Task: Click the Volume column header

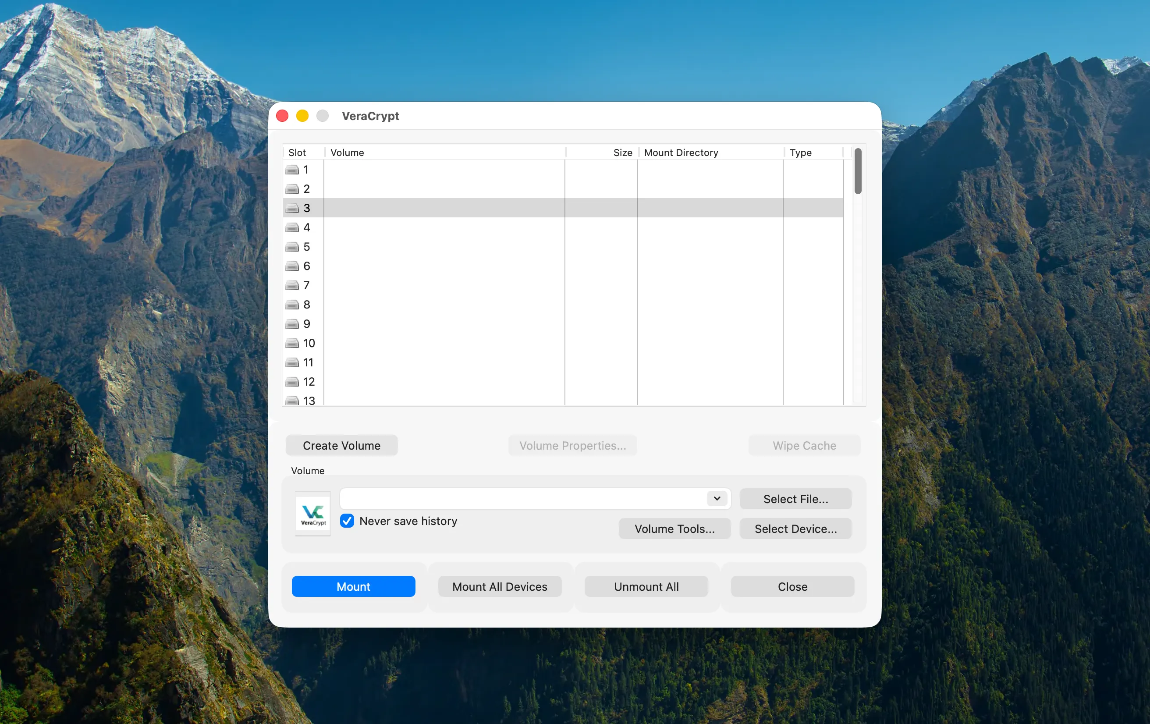Action: tap(445, 153)
